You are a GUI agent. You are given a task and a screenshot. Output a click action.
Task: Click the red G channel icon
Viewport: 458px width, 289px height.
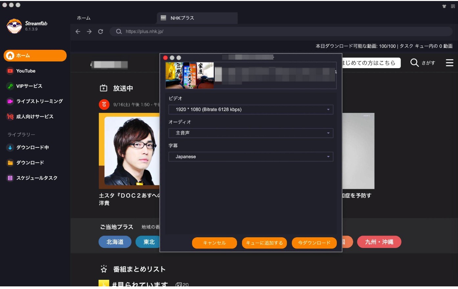tap(104, 105)
